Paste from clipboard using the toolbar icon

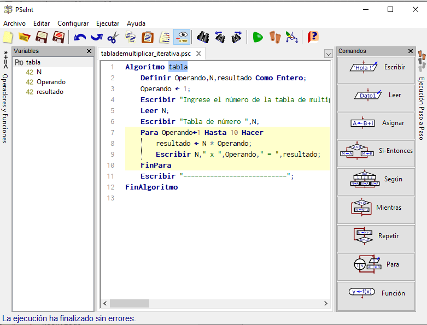(x=148, y=37)
